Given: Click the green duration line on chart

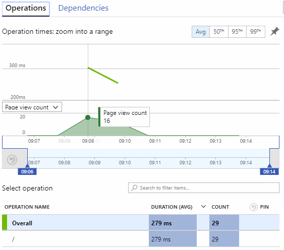Looking at the screenshot, I should tap(103, 75).
